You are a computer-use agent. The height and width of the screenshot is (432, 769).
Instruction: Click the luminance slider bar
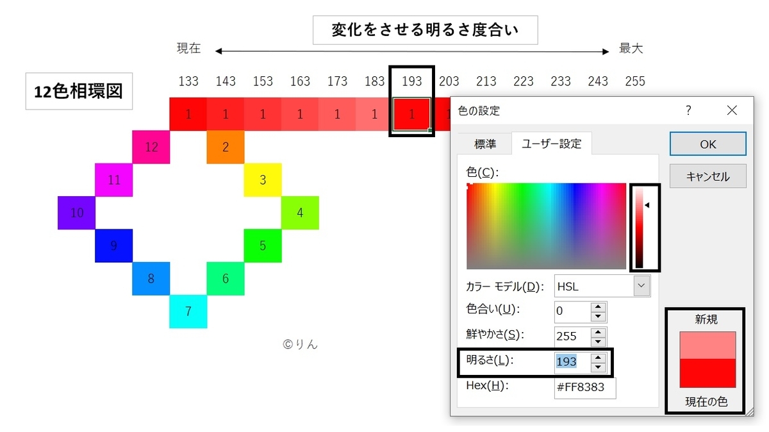[x=639, y=227]
